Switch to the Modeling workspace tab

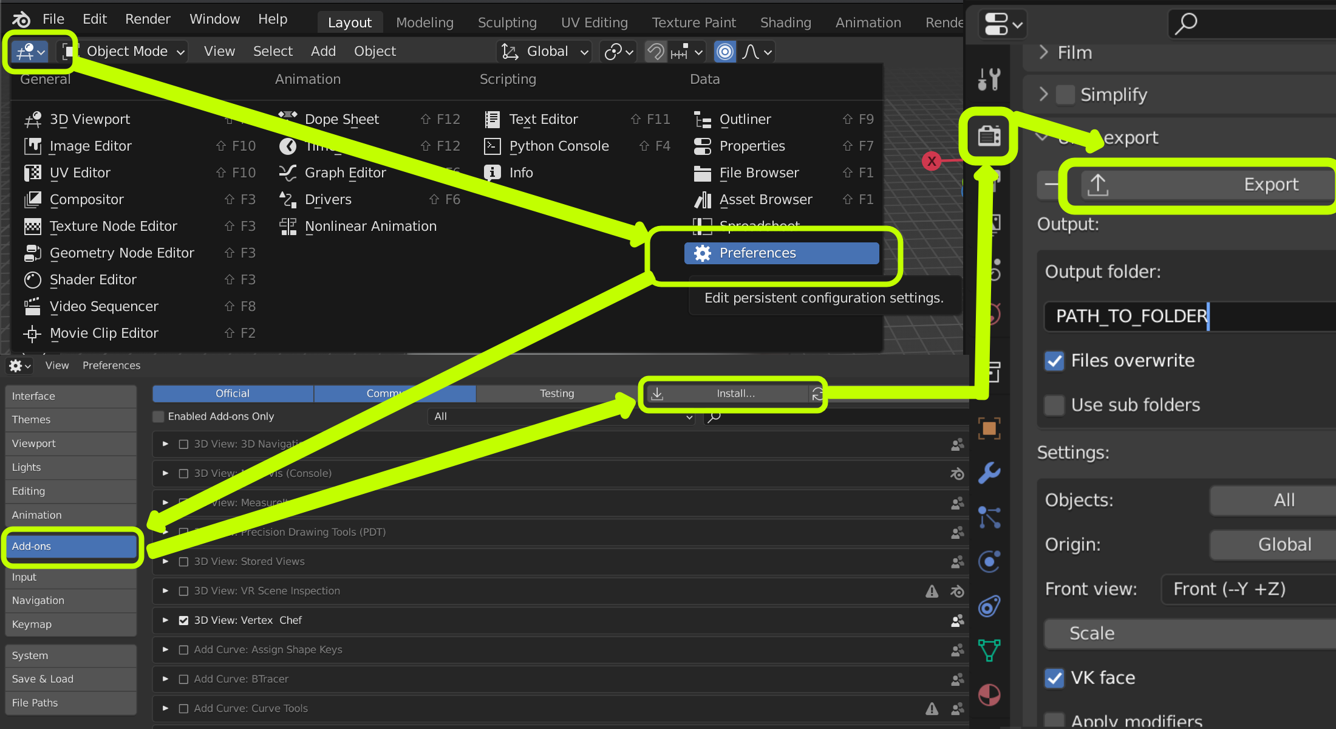[424, 22]
